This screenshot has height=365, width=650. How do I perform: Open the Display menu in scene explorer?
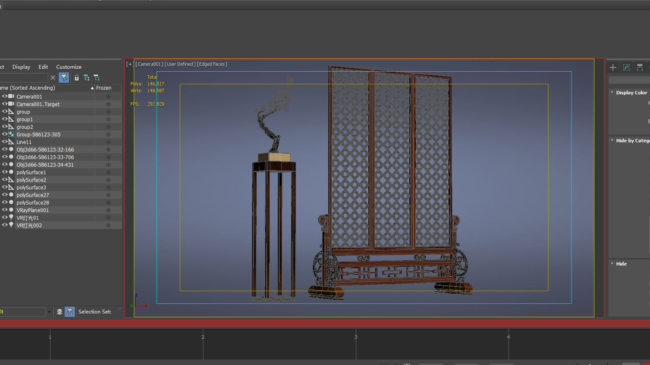point(21,67)
